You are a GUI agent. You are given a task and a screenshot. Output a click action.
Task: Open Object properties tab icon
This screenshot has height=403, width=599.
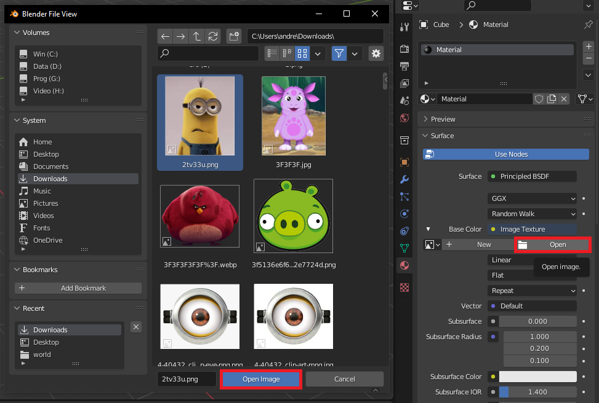click(x=404, y=162)
